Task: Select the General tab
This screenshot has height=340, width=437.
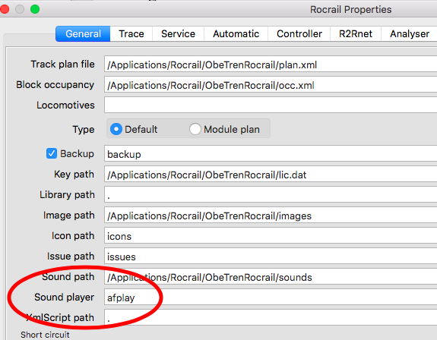Action: [x=83, y=34]
